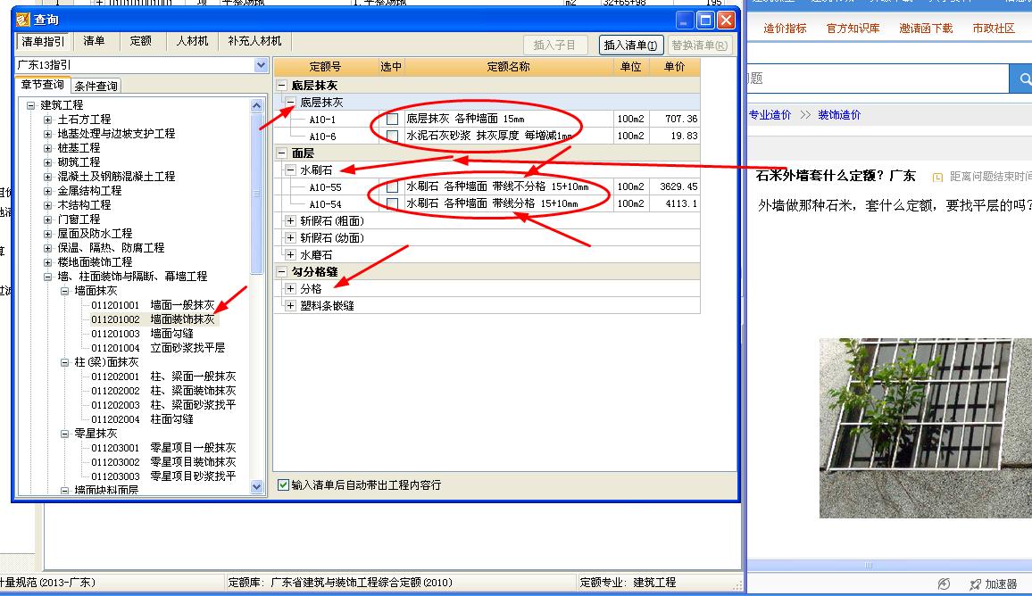Click the clock icon beside 距离问题结束时间
1032x596 pixels.
click(938, 177)
